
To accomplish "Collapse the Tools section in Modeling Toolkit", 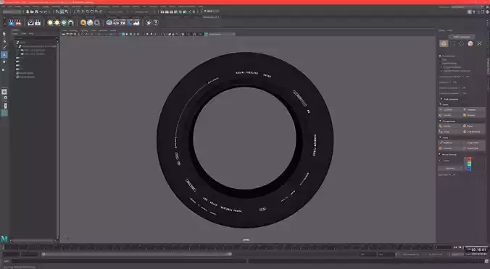I will 441,137.
